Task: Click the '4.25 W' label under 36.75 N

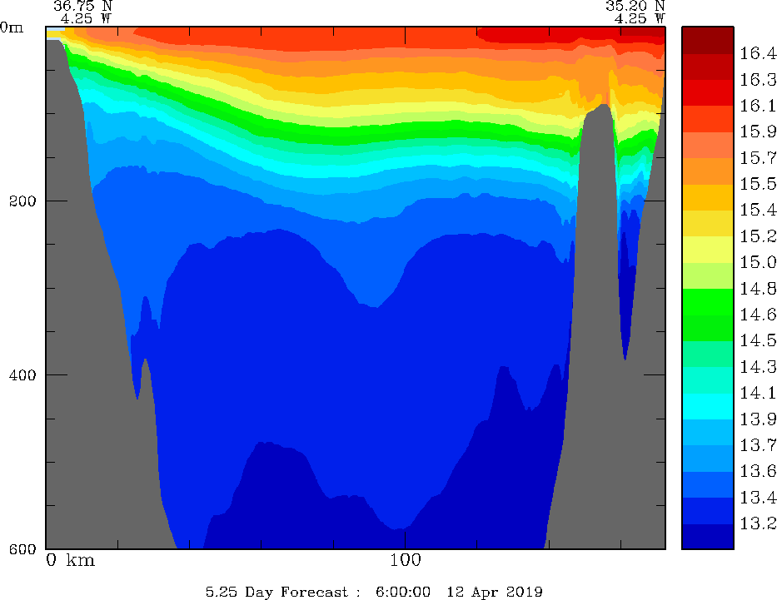Action: pyautogui.click(x=87, y=19)
